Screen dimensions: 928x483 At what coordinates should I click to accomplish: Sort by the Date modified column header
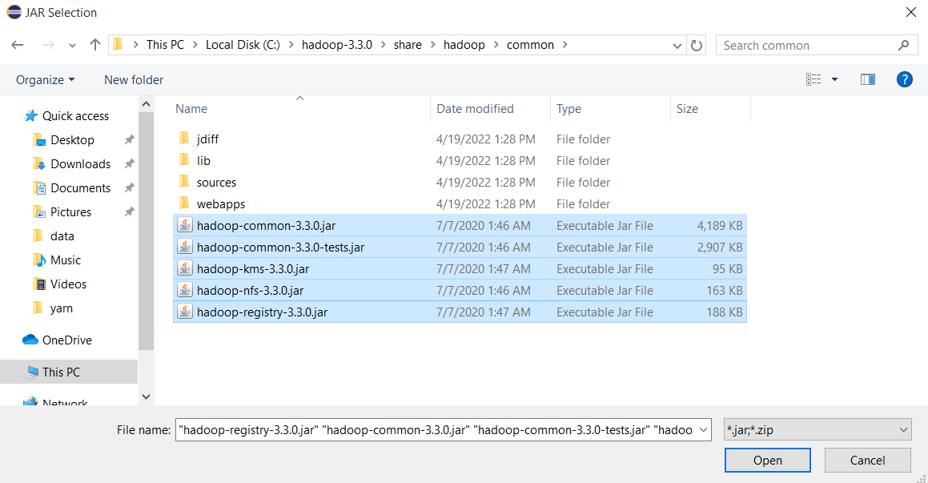coord(475,108)
